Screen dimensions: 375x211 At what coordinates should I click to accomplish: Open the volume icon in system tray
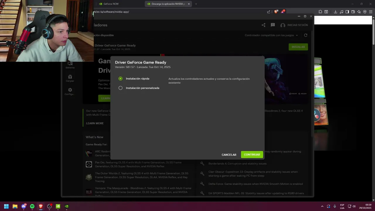point(354,206)
